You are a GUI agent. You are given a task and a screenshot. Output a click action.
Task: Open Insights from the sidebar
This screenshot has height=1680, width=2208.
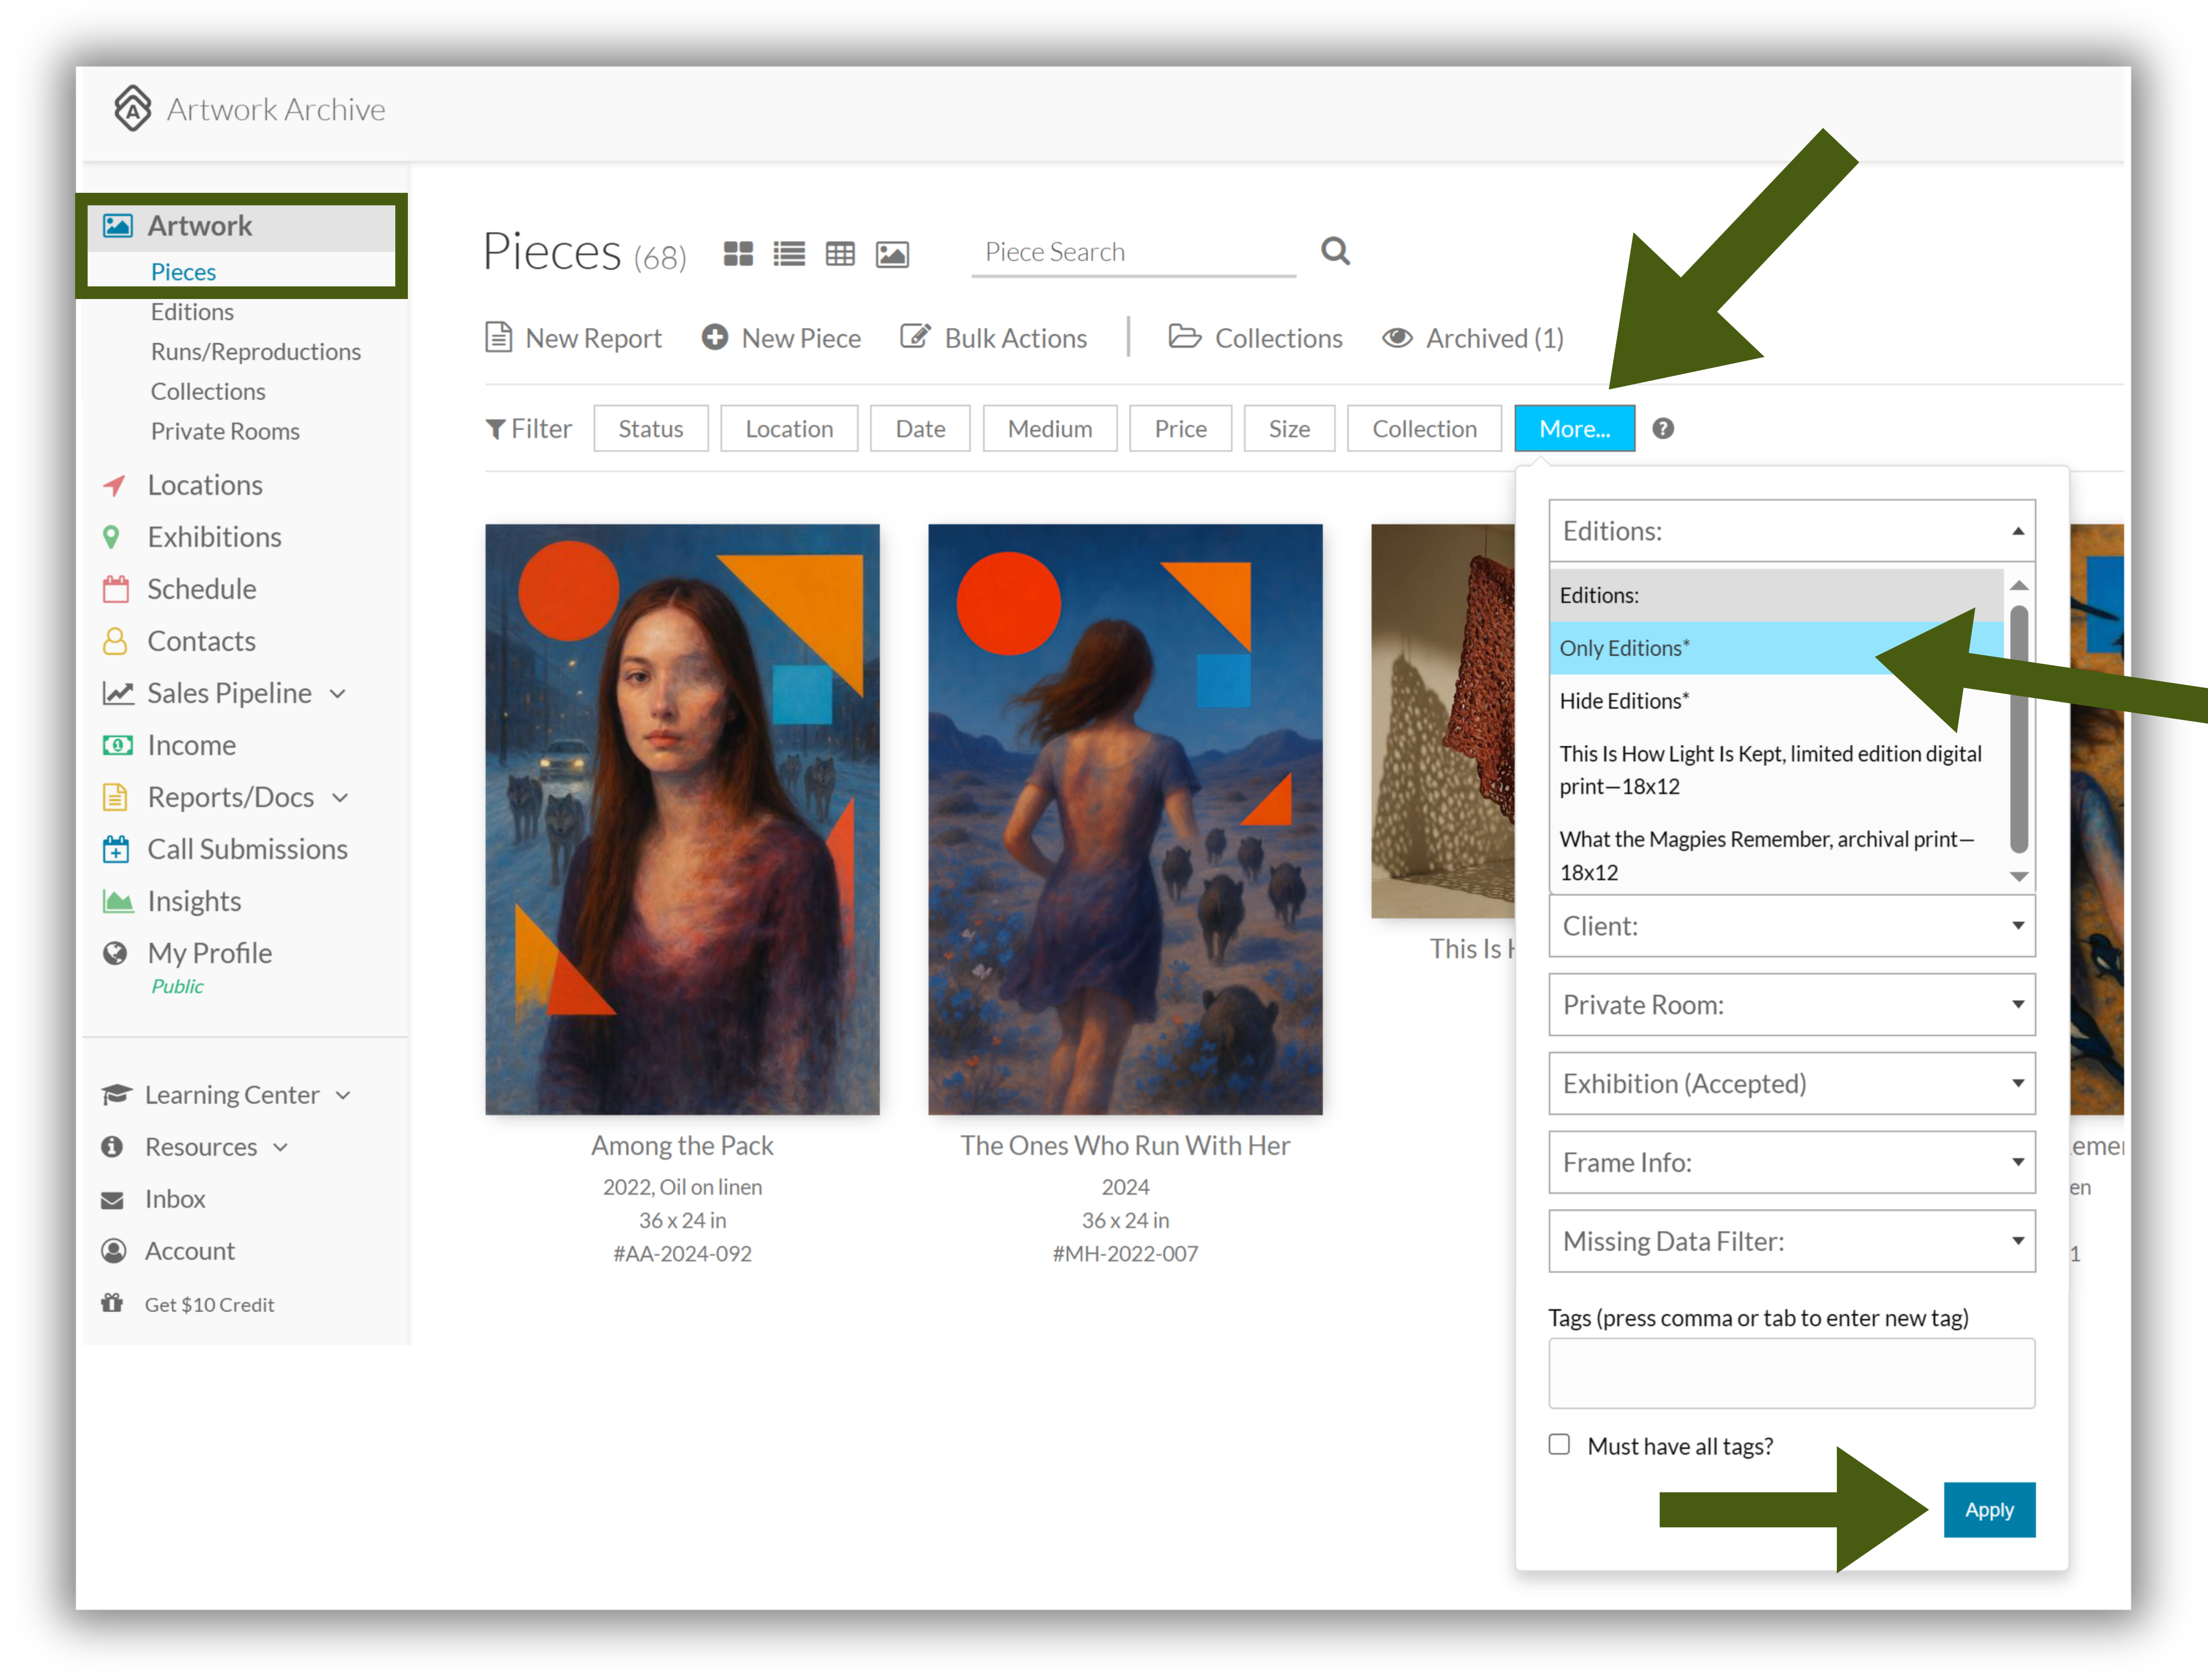click(x=194, y=901)
